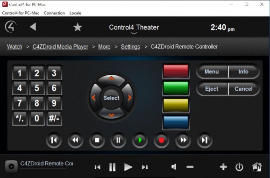
Task: Stop playback with the square button
Action: click(97, 140)
